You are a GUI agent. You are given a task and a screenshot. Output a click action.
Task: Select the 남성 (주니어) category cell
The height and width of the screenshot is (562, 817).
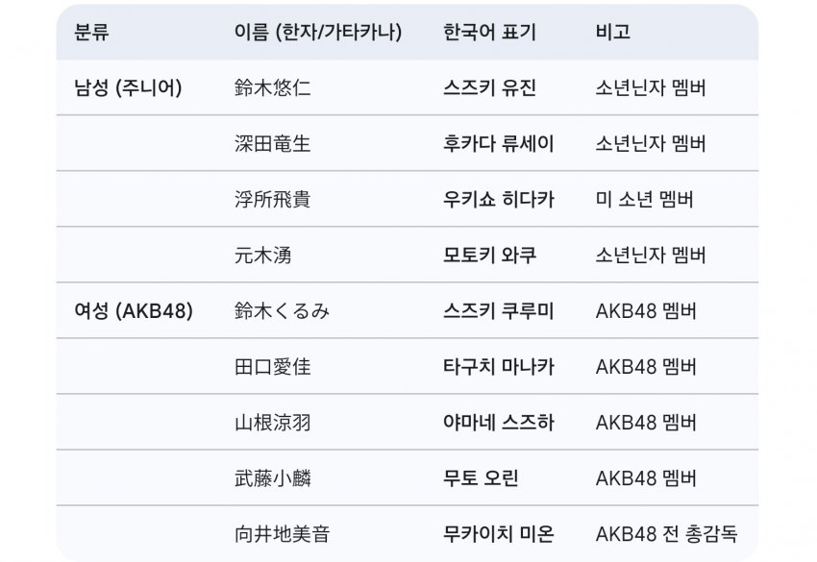[128, 87]
